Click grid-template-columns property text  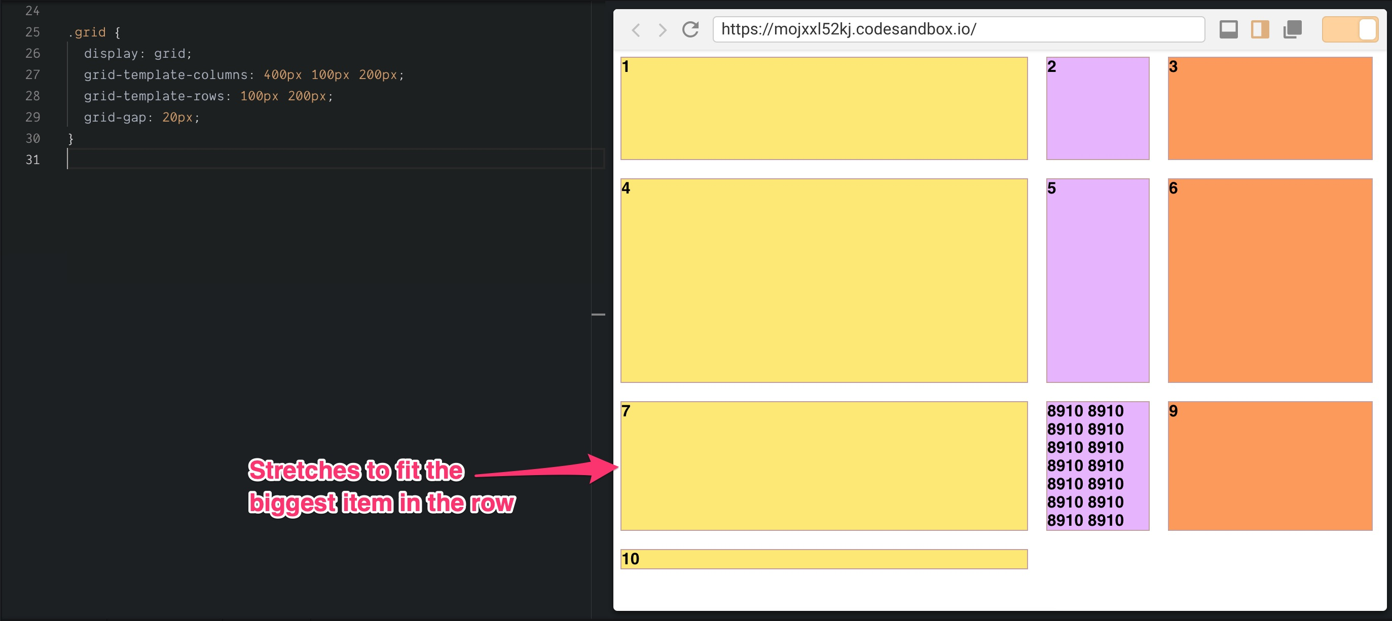[x=165, y=75]
